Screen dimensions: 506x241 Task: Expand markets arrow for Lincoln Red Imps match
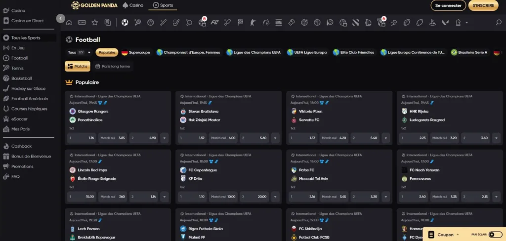pyautogui.click(x=164, y=197)
